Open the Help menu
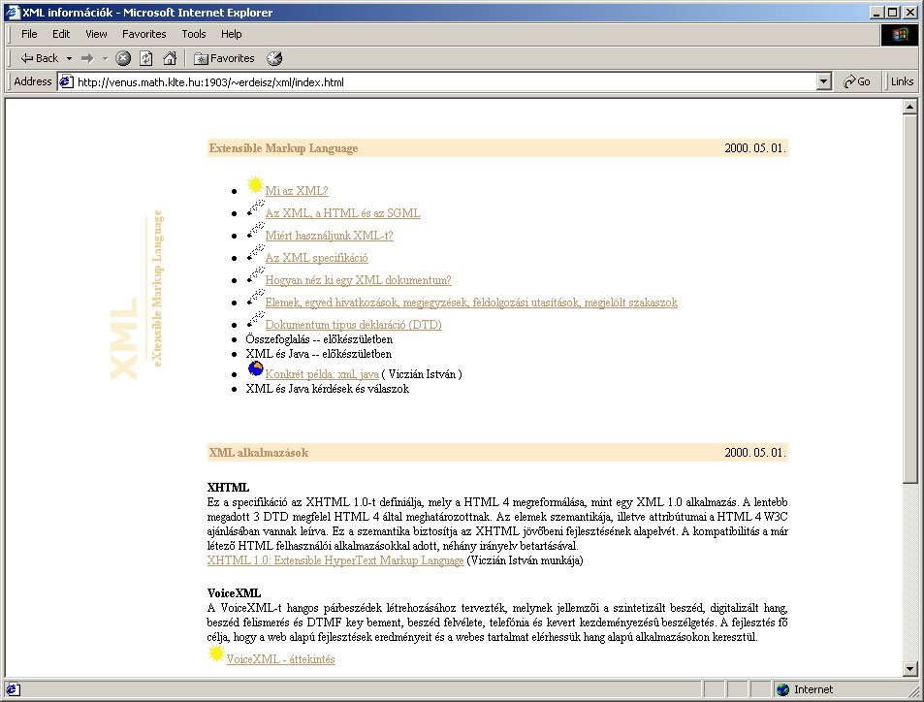Screen dimensions: 924x702 pyautogui.click(x=231, y=34)
